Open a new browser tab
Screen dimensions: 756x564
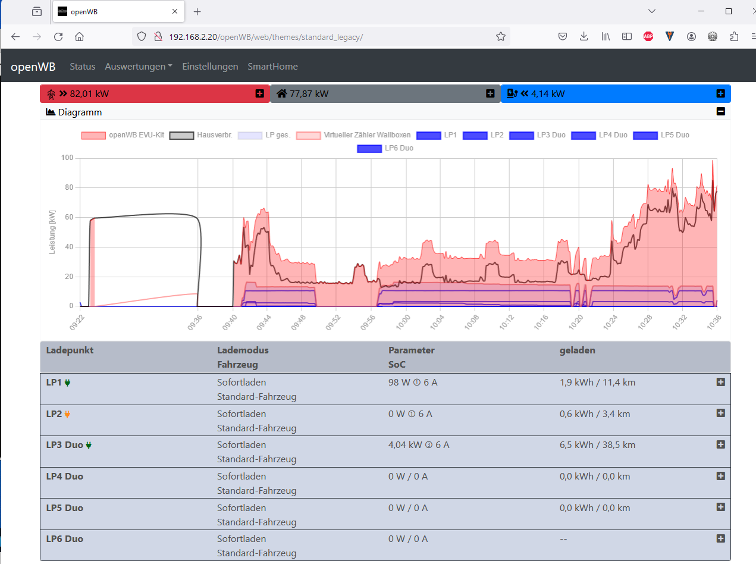(197, 11)
